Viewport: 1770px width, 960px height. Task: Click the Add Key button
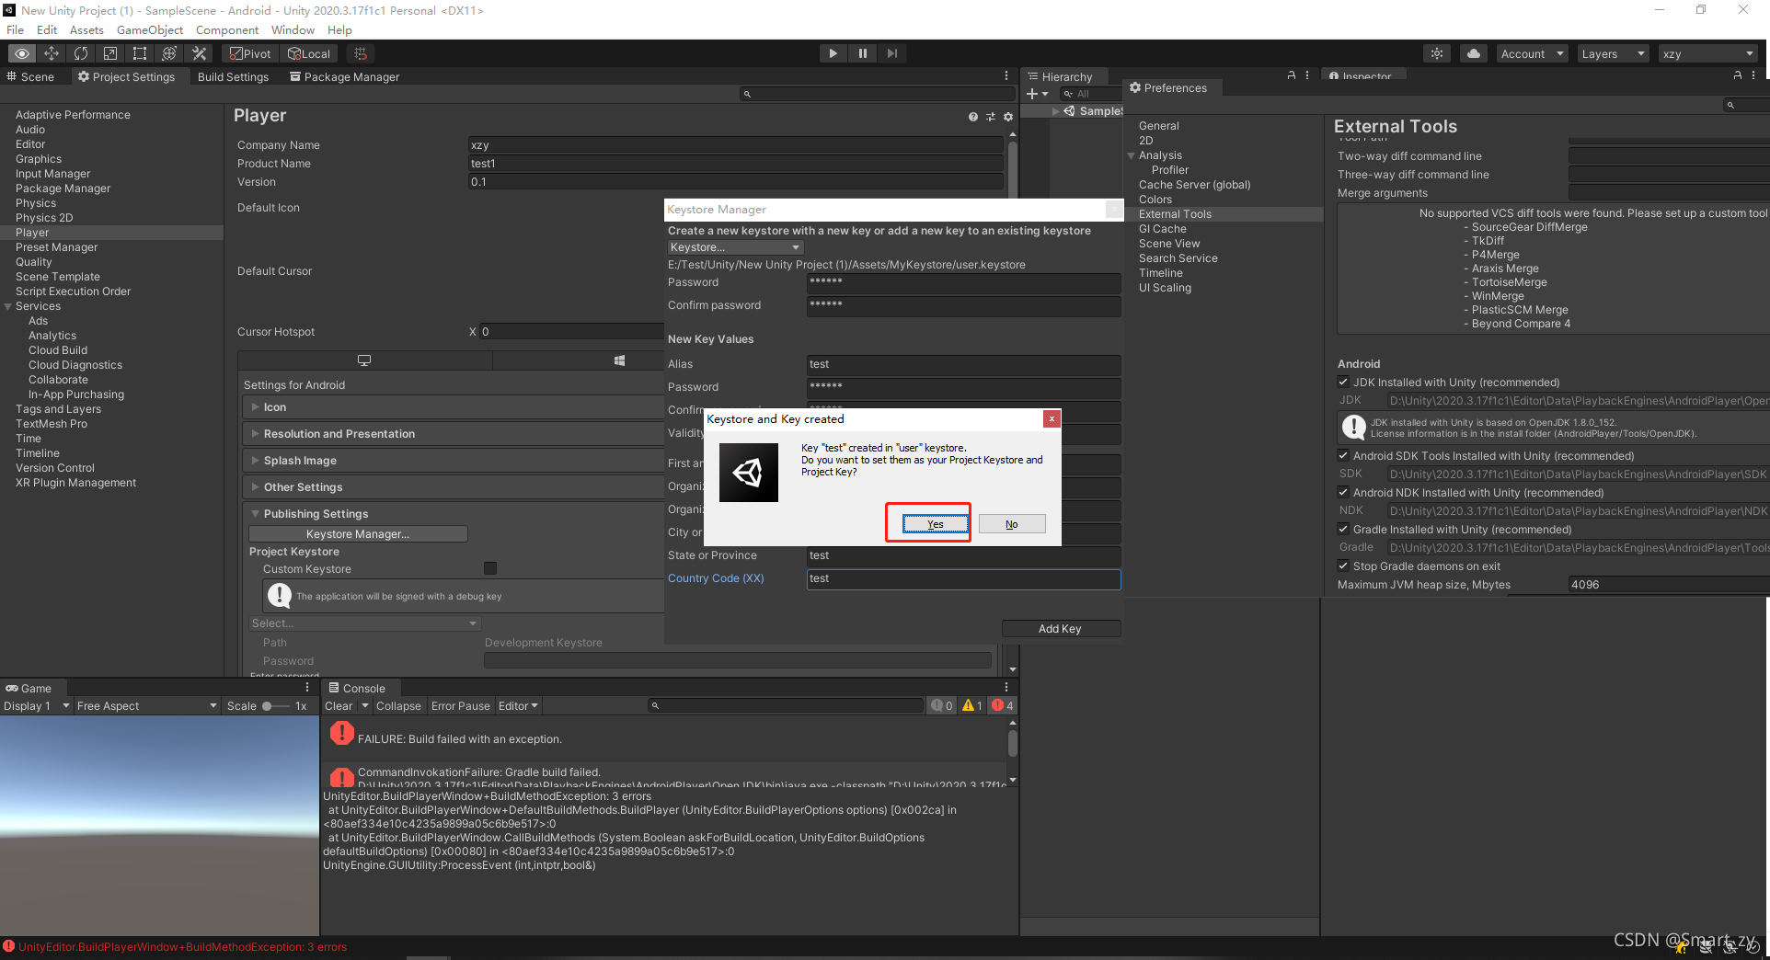[1061, 629]
